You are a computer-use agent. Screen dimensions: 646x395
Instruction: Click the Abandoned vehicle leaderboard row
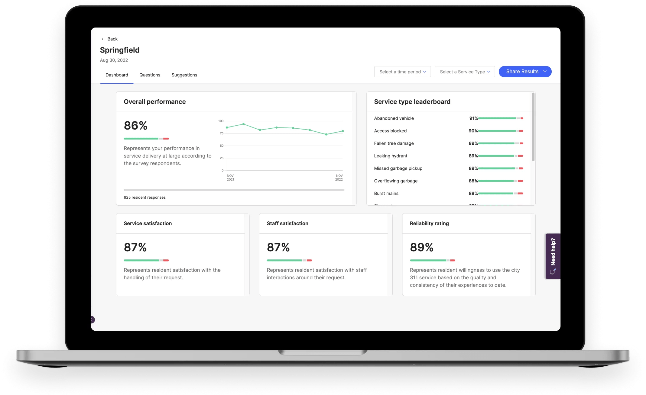(x=394, y=118)
